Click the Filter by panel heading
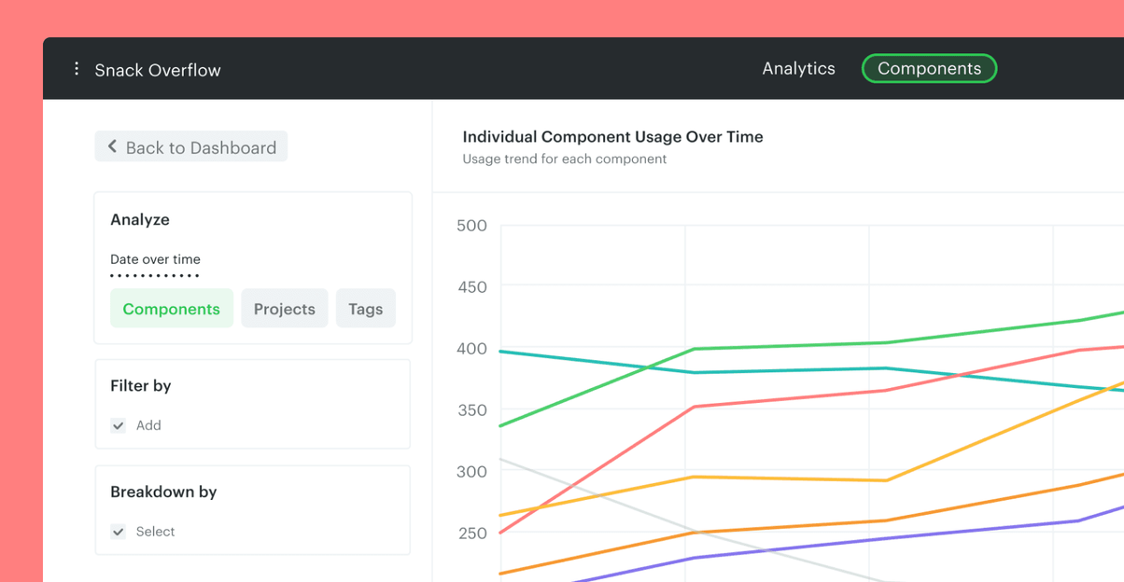This screenshot has height=582, width=1124. (141, 385)
